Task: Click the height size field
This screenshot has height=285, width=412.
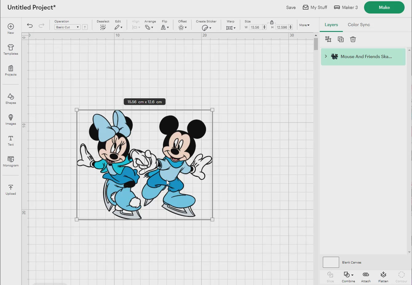Action: pos(282,27)
